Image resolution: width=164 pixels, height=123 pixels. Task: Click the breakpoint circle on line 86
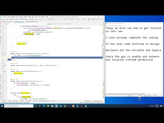(14, 60)
